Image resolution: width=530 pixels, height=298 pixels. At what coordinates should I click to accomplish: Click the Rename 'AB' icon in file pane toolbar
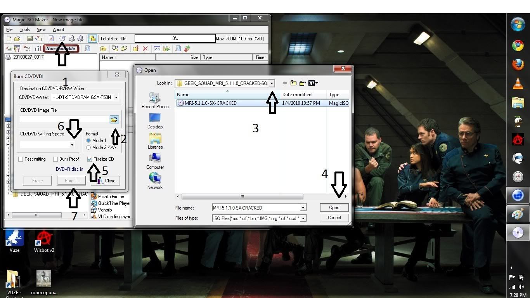coord(157,49)
